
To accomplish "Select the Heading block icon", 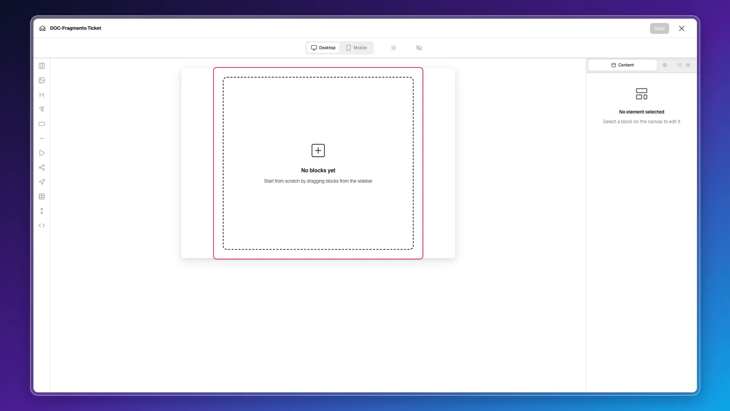I will 42,95.
